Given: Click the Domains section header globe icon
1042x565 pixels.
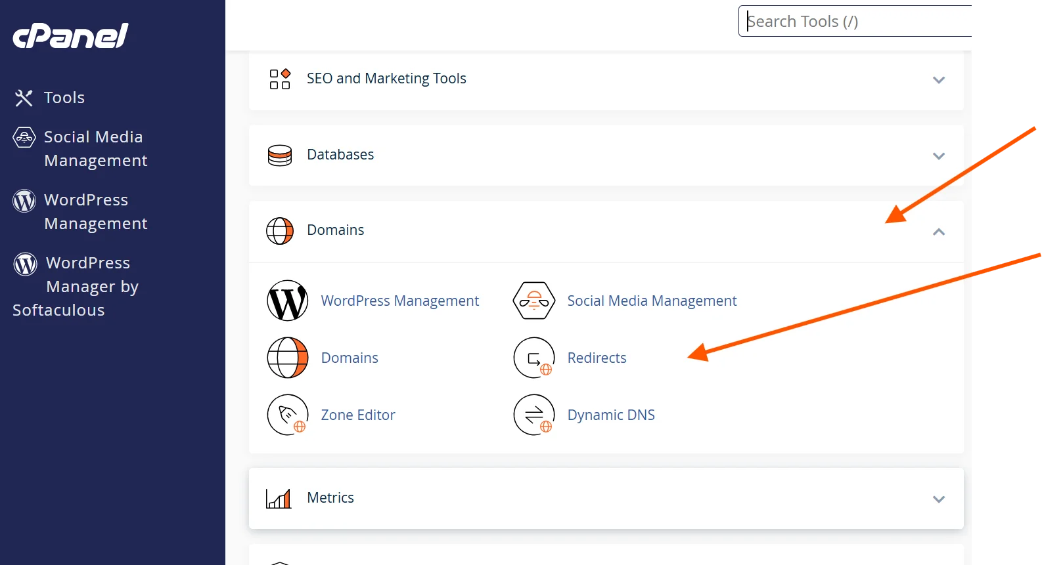Looking at the screenshot, I should [280, 231].
